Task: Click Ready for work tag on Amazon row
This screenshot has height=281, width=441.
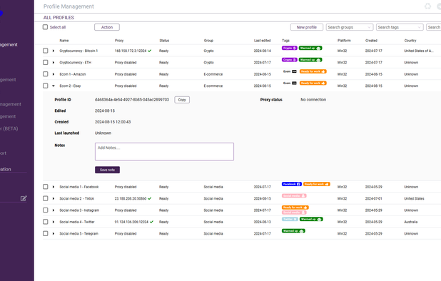Action: coord(313,71)
